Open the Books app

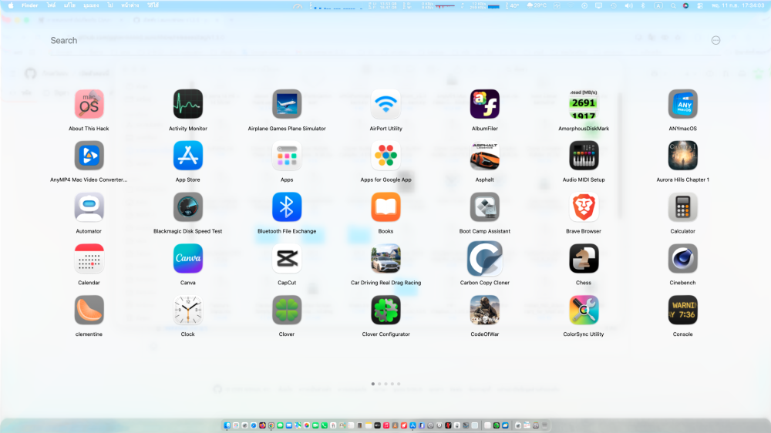coord(385,207)
